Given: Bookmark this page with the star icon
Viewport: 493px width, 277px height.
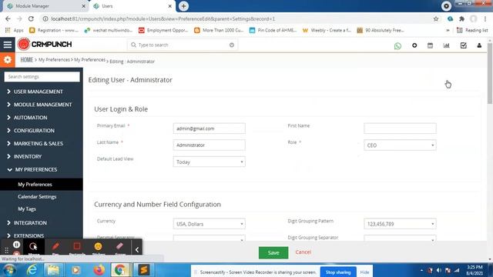Looking at the screenshot, I should coord(436,18).
